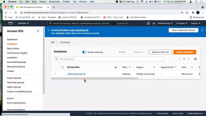
Task: Click the Restore from S3 button
Action: (x=160, y=52)
